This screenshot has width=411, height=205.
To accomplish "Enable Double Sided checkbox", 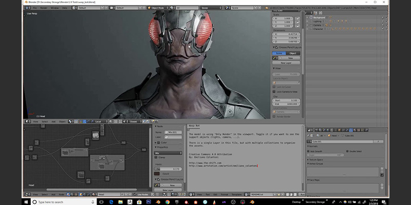I will click(347, 151).
